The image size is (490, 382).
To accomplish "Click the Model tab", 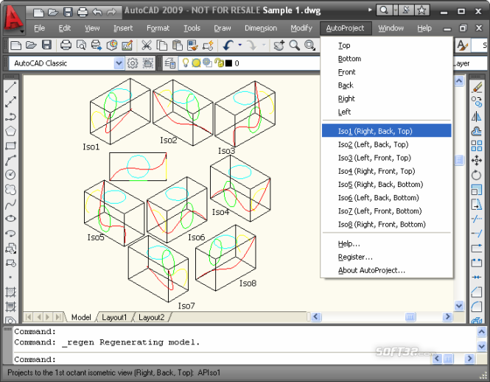I will pos(81,317).
